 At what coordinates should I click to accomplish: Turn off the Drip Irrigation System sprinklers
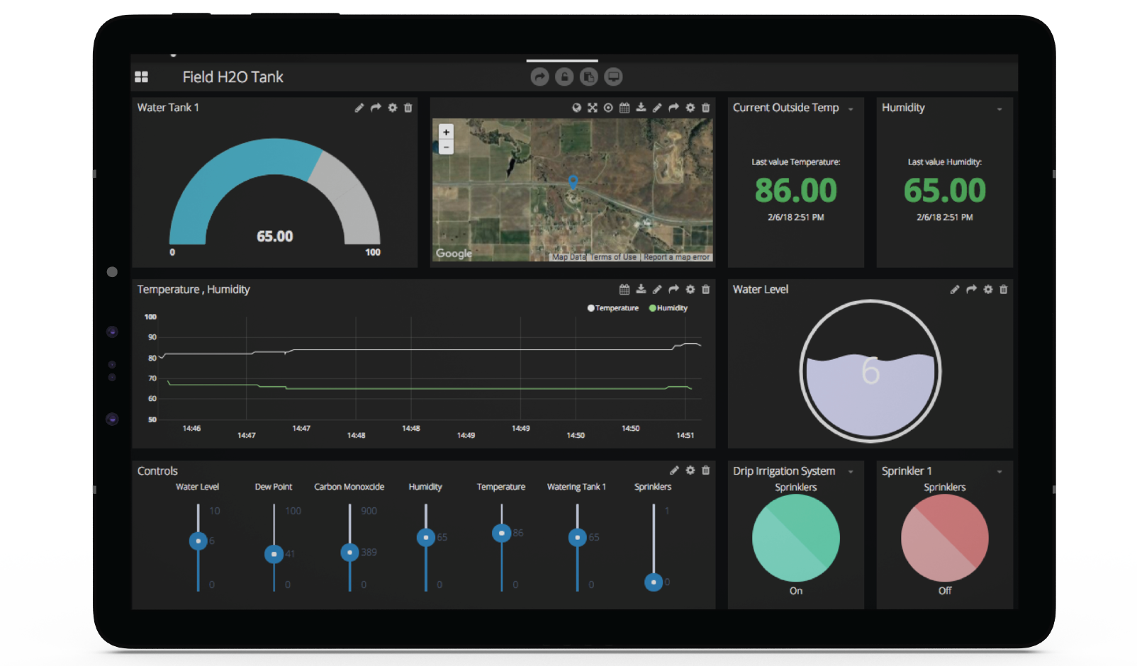(795, 537)
